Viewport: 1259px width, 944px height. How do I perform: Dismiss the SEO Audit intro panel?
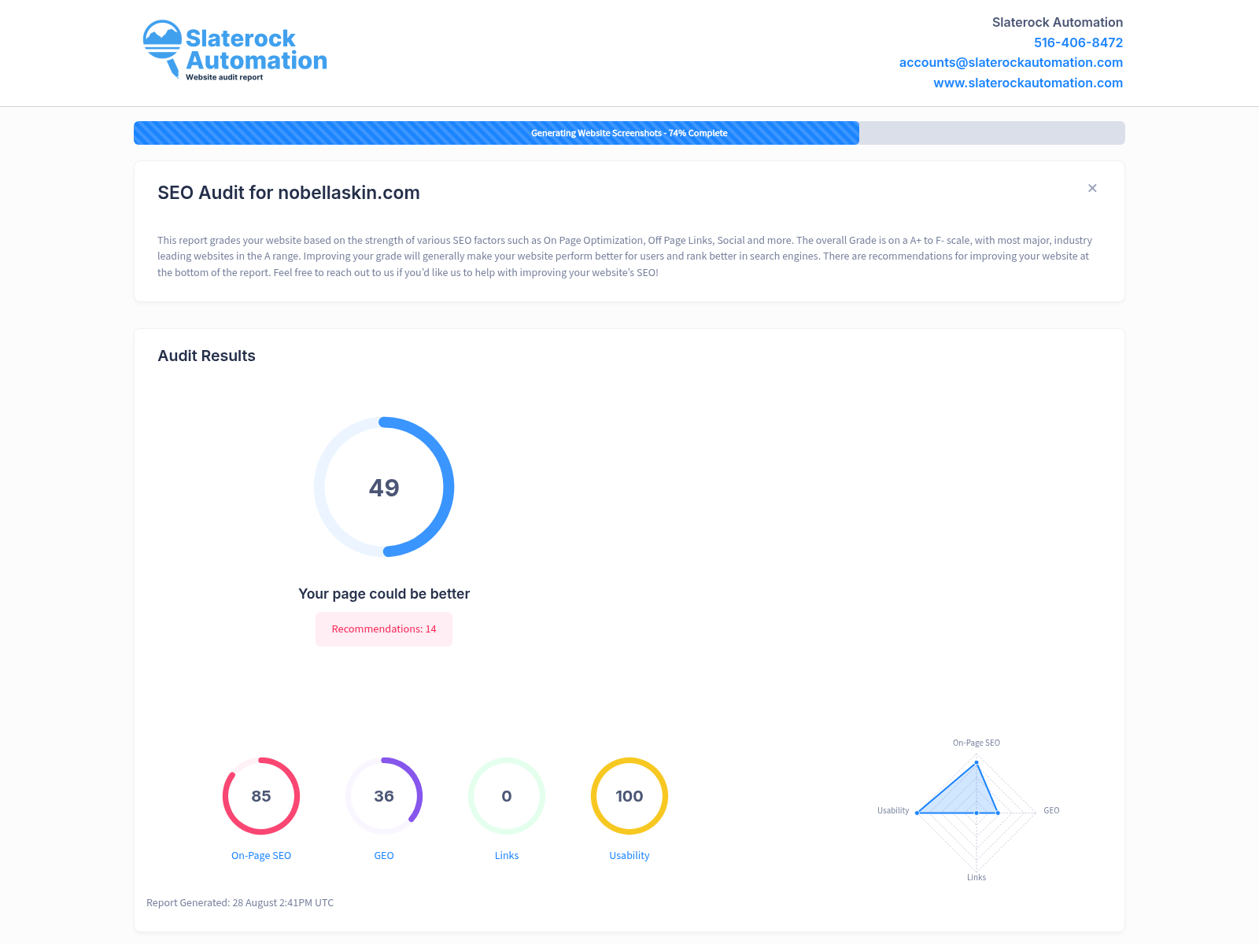click(1092, 188)
